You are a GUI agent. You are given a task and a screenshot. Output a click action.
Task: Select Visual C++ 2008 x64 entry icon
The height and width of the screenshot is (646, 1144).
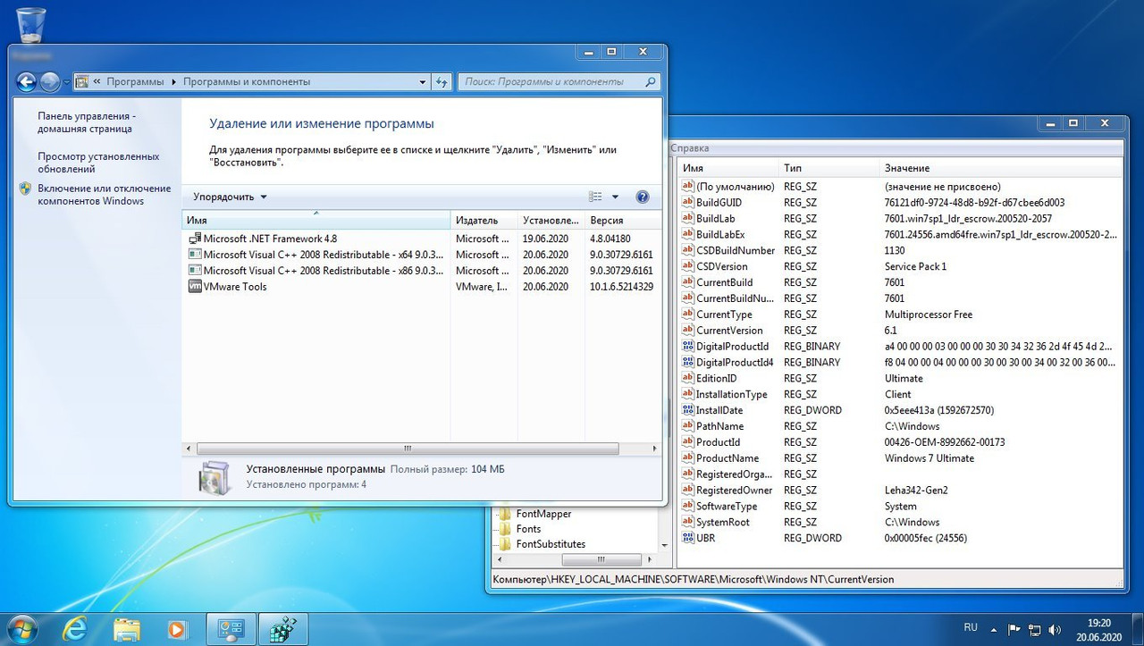coord(196,255)
